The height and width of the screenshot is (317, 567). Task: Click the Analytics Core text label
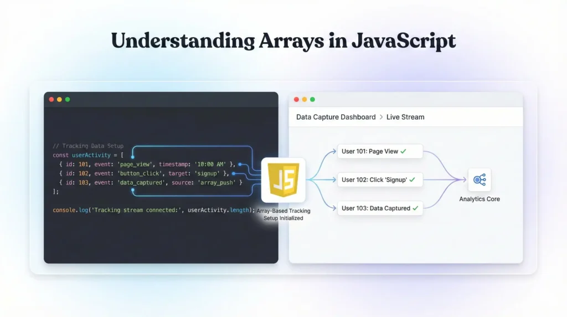[479, 199]
